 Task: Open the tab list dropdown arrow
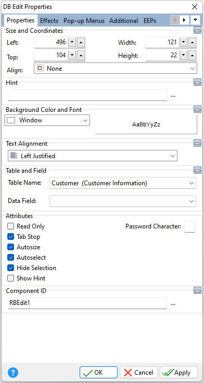[x=195, y=20]
